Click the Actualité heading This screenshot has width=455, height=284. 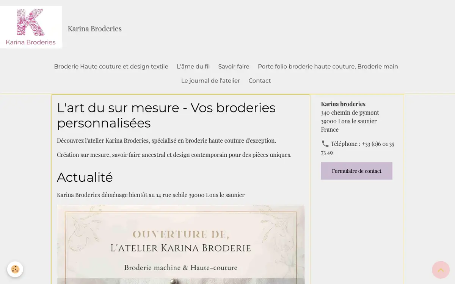85,177
